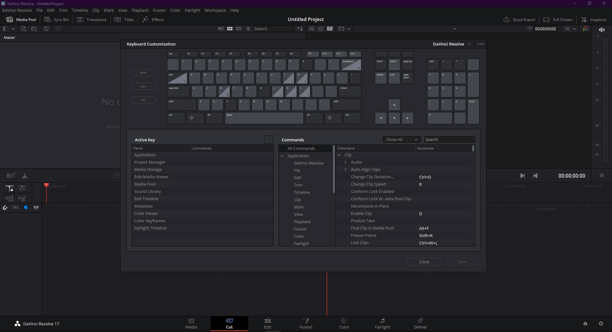Open the Timeline menu
The image size is (612, 332).
[x=80, y=10]
